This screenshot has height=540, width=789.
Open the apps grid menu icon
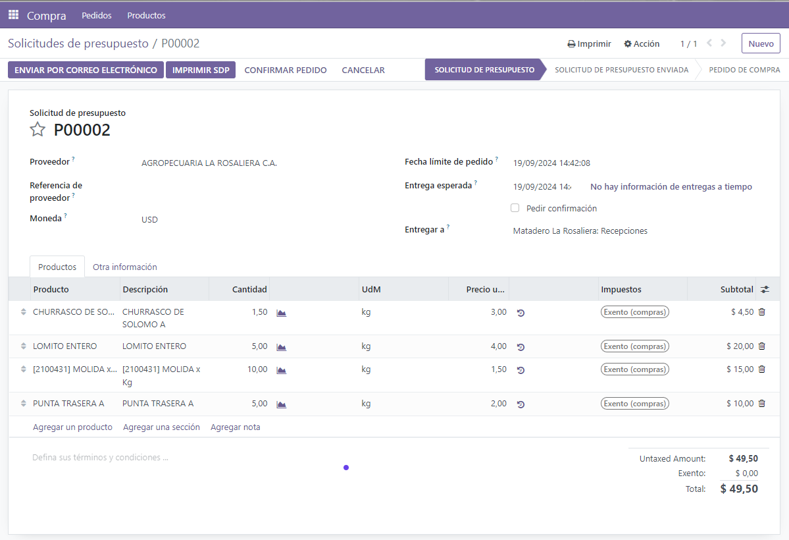coord(14,14)
